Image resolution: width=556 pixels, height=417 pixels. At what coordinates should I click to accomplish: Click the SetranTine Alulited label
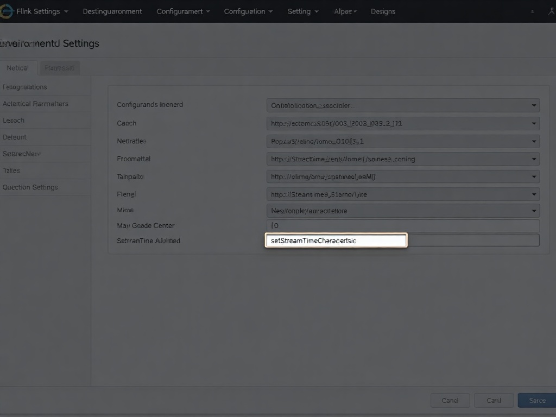pyautogui.click(x=149, y=241)
